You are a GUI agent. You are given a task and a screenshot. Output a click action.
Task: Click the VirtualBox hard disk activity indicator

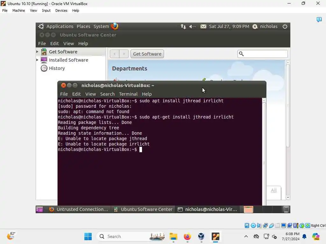tap(247, 226)
